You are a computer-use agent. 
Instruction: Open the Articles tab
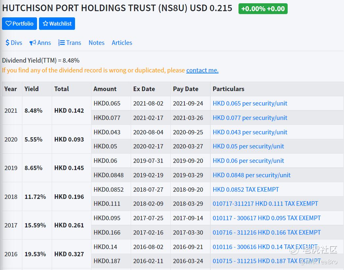pyautogui.click(x=122, y=43)
